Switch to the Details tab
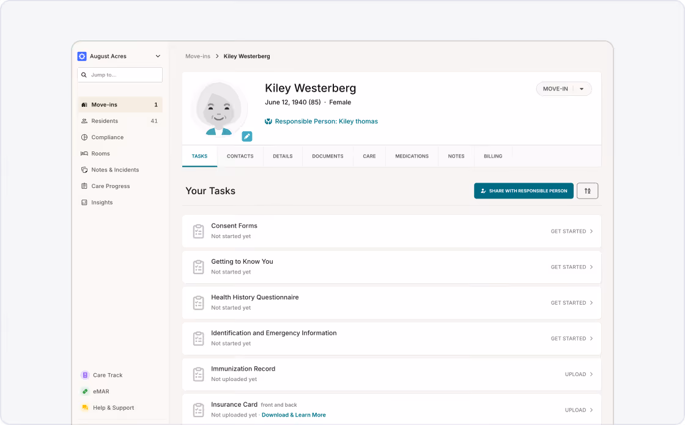This screenshot has width=685, height=425. click(x=283, y=156)
